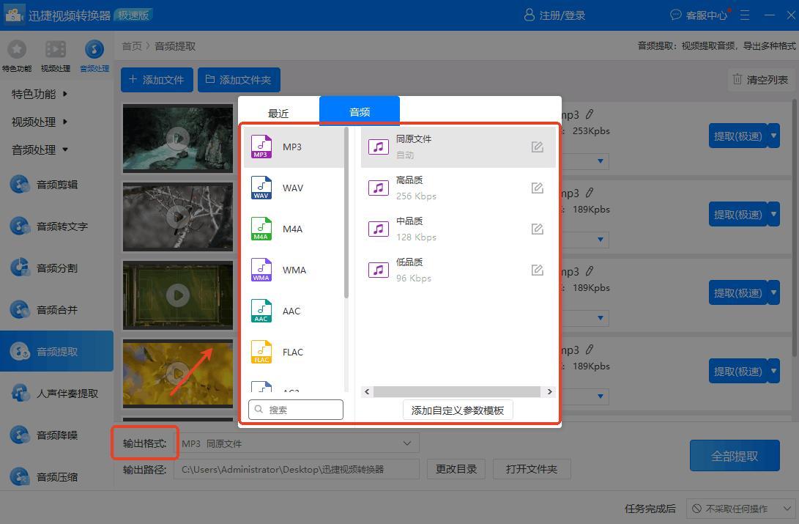Collapse the 音频处理 sidebar section
Image resolution: width=799 pixels, height=524 pixels.
40,150
